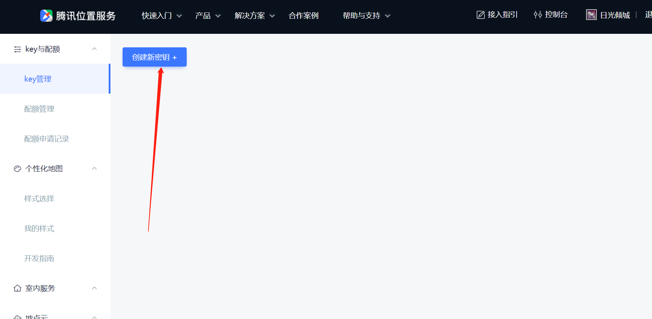
Task: Collapse the key与配额 section chevron
Action: [94, 49]
